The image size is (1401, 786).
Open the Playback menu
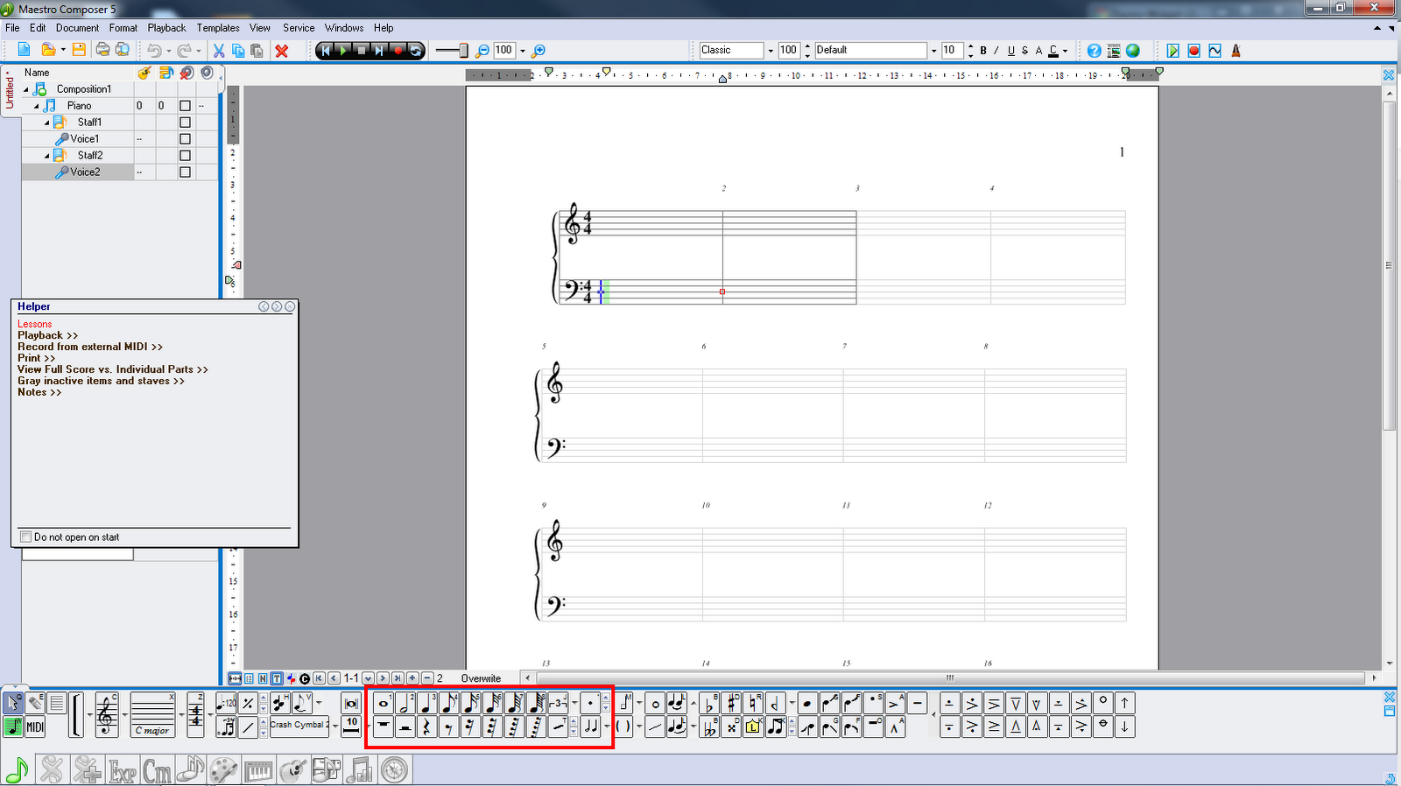pos(166,28)
